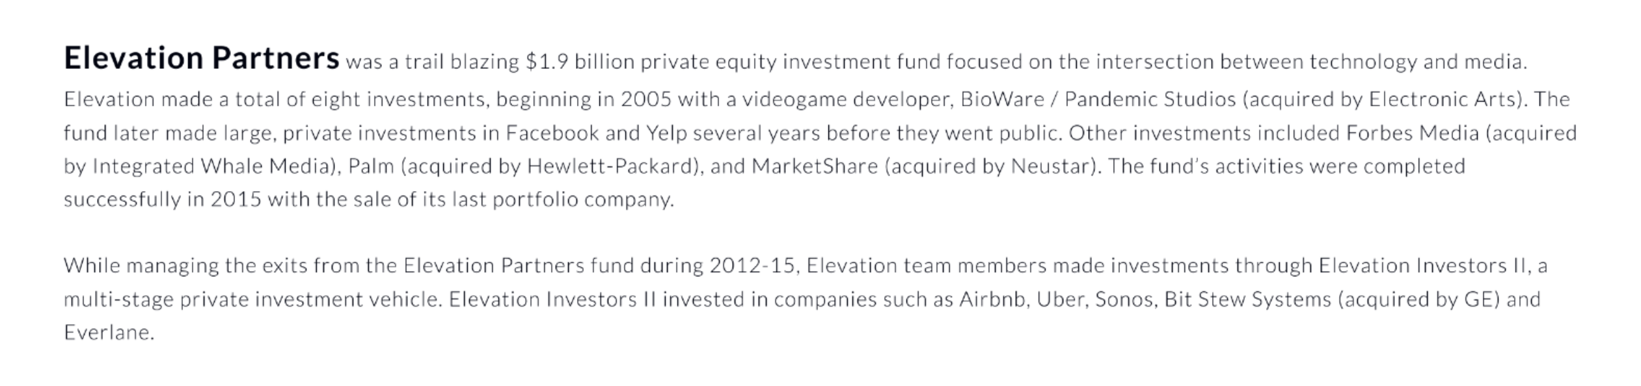Click the word Airbnb
Viewport: 1641px width, 386px height.
point(991,300)
